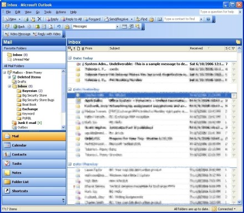Click the Type a contact to find field
The image size is (244, 213).
(181, 19)
